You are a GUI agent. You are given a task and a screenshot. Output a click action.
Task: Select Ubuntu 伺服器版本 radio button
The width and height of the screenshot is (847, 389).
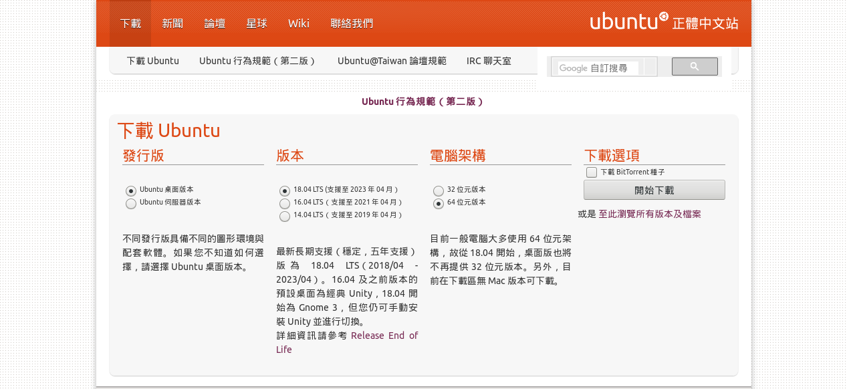131,203
